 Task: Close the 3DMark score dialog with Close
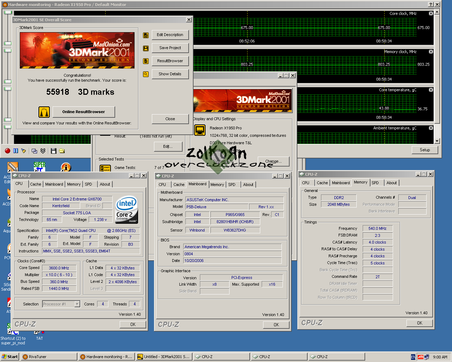[170, 119]
